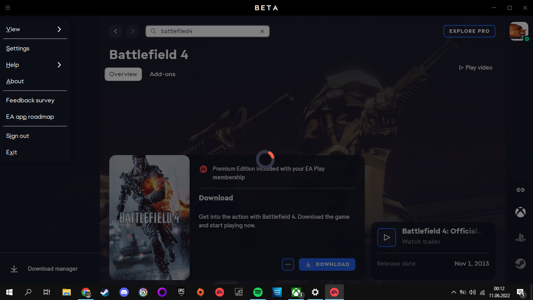Open the Feedback survey menu entry
Screen dimensions: 533x300
35,100
